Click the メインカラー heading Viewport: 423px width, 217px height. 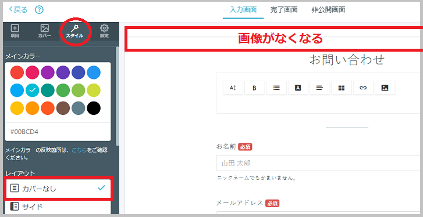[23, 56]
